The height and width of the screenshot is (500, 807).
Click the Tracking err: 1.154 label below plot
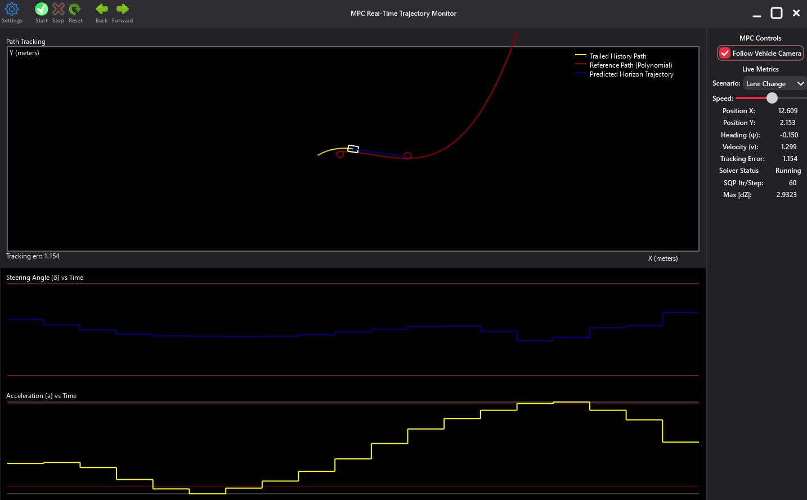(33, 256)
